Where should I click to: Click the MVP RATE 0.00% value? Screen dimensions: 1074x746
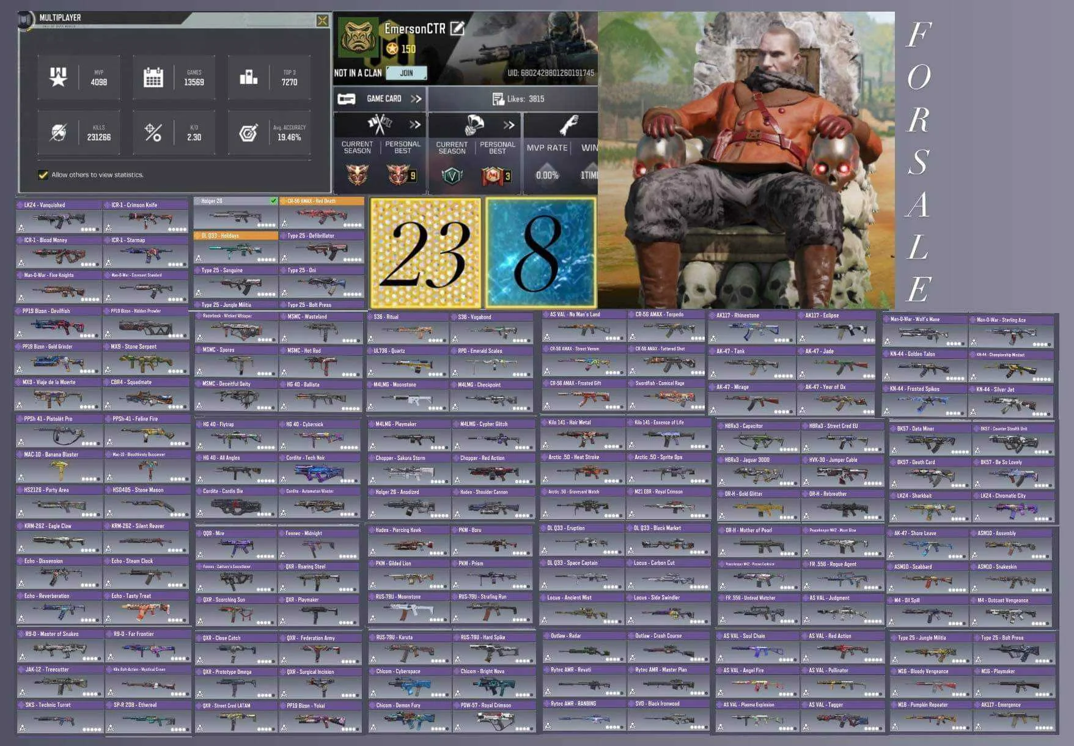[547, 175]
